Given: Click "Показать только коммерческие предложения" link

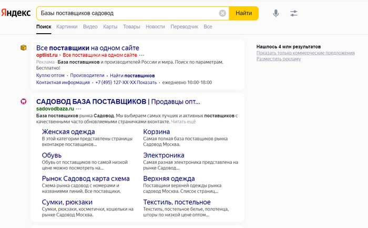Looking at the screenshot, I should [305, 53].
